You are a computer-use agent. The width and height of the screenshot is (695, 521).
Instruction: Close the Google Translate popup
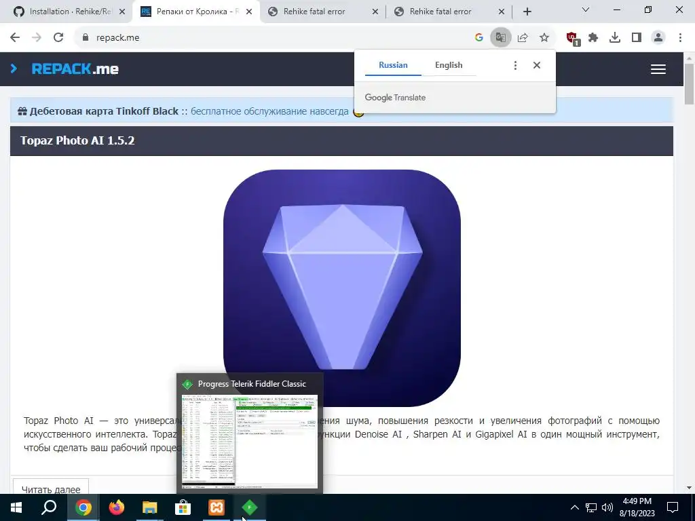coord(537,66)
